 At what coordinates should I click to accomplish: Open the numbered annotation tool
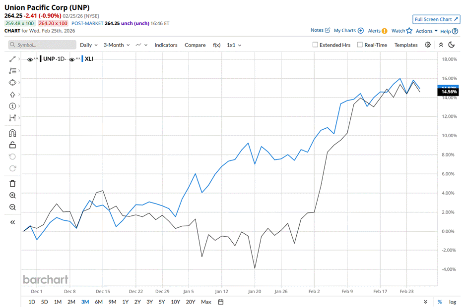pyautogui.click(x=12, y=106)
